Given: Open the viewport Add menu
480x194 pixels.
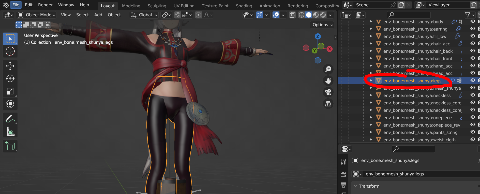Looking at the screenshot, I should [98, 15].
